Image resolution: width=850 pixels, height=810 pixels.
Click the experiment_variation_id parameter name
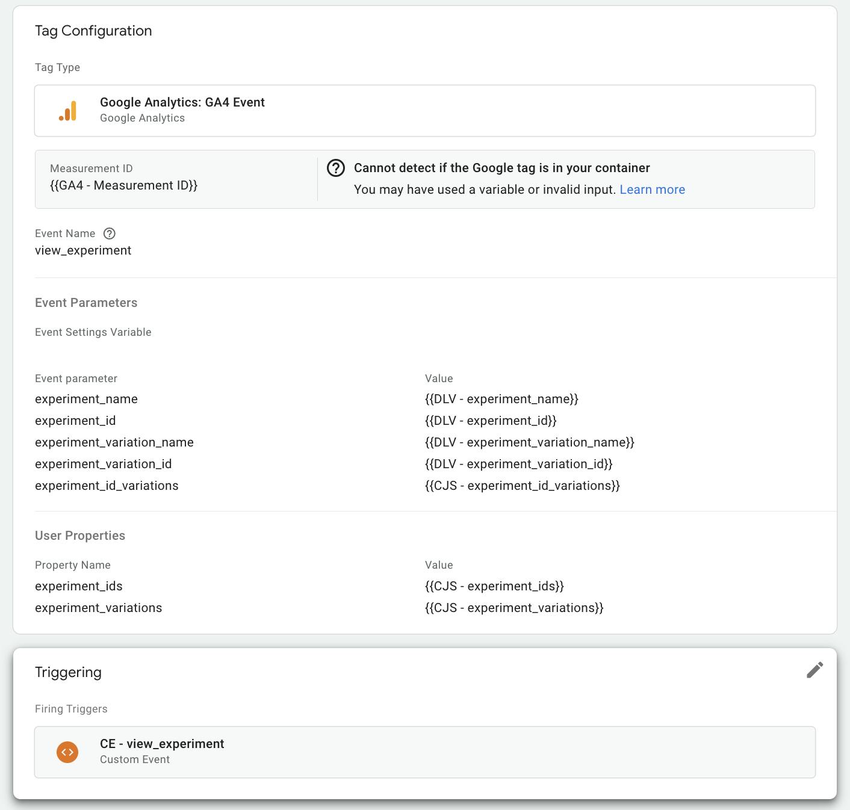104,464
